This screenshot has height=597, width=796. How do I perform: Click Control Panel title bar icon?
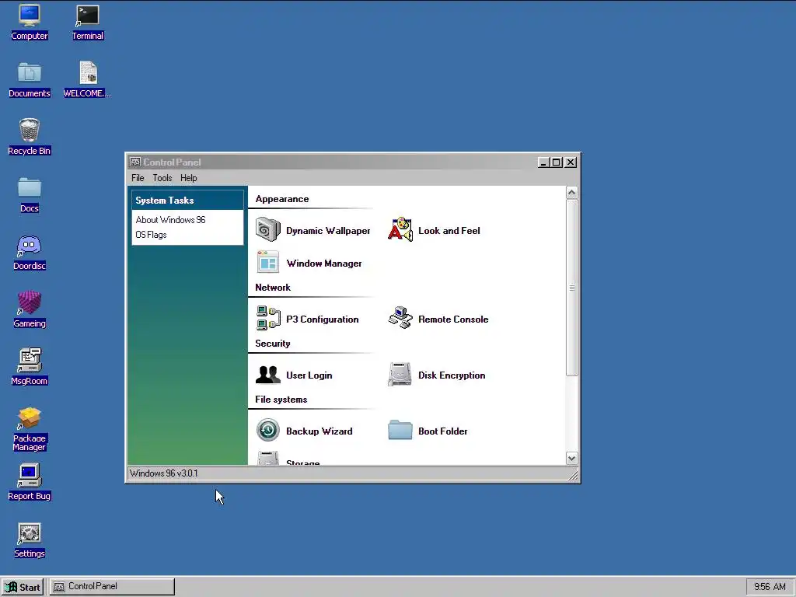click(x=135, y=162)
